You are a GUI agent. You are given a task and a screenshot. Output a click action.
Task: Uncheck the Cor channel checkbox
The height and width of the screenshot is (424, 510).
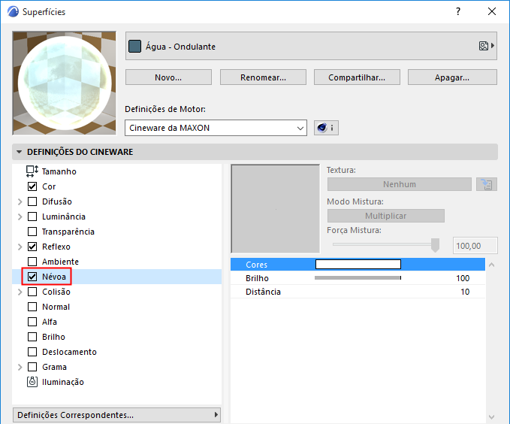(x=32, y=186)
